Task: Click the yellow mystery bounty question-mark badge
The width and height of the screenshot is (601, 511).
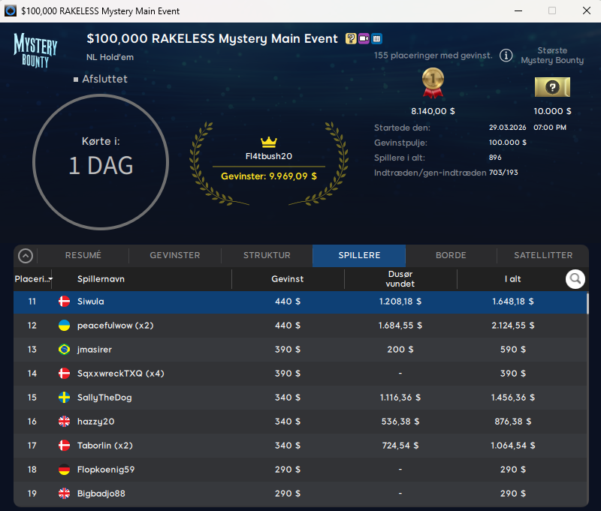Action: point(351,39)
